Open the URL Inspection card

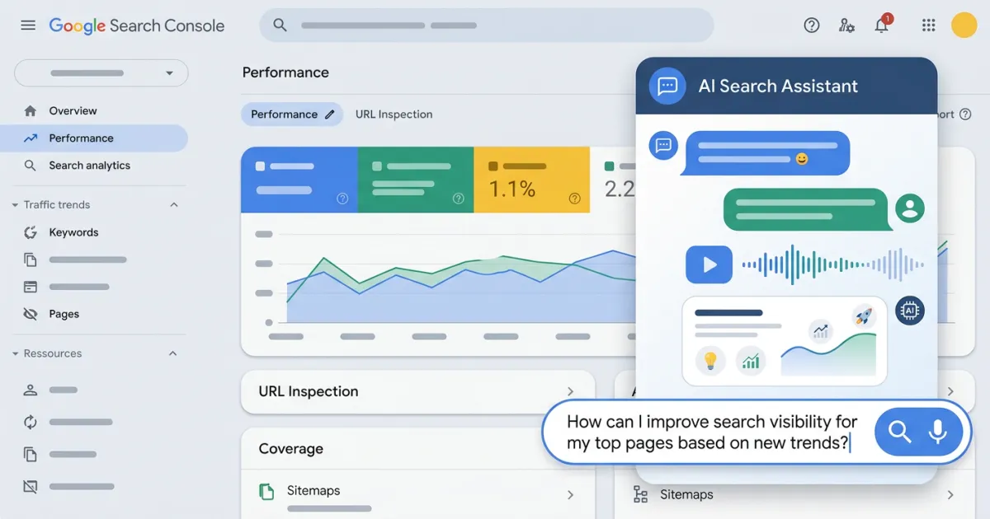coord(417,391)
